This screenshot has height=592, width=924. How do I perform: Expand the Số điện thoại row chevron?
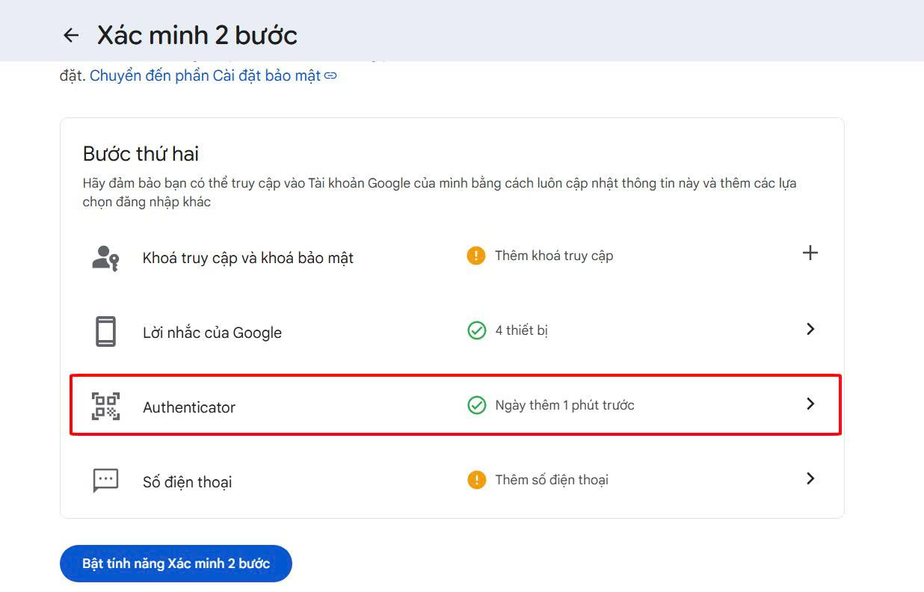pyautogui.click(x=810, y=479)
